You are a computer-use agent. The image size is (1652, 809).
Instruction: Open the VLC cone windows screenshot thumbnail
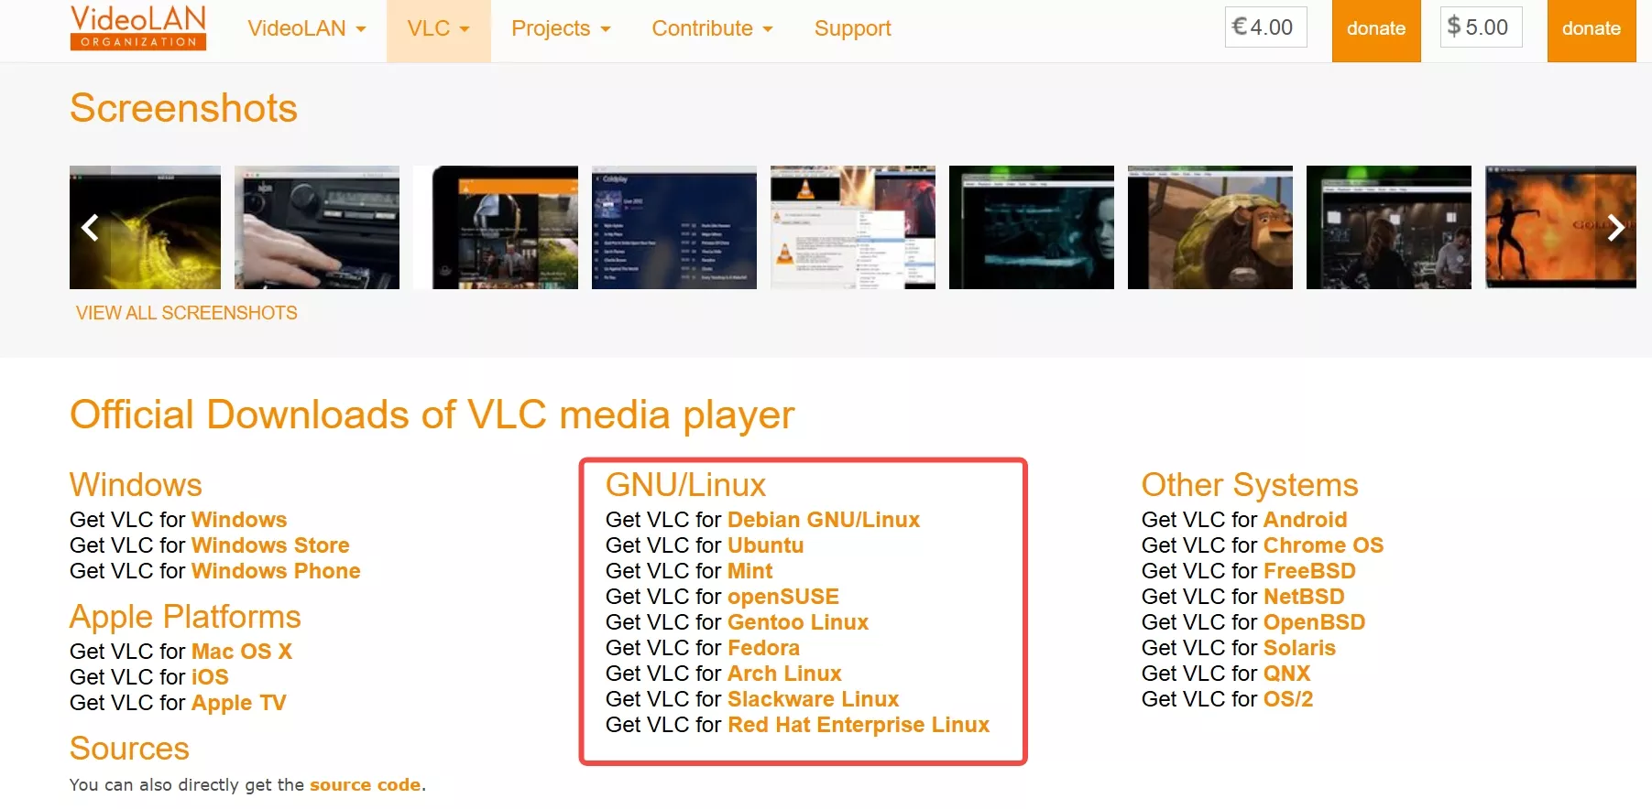tap(853, 227)
